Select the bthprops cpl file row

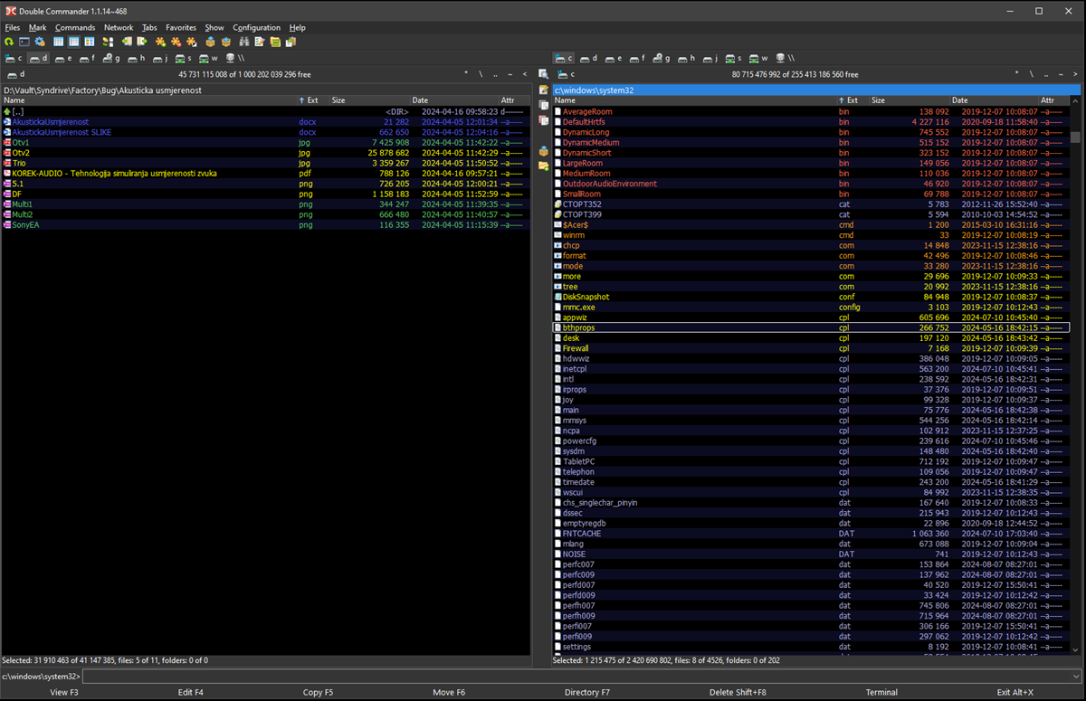[811, 327]
